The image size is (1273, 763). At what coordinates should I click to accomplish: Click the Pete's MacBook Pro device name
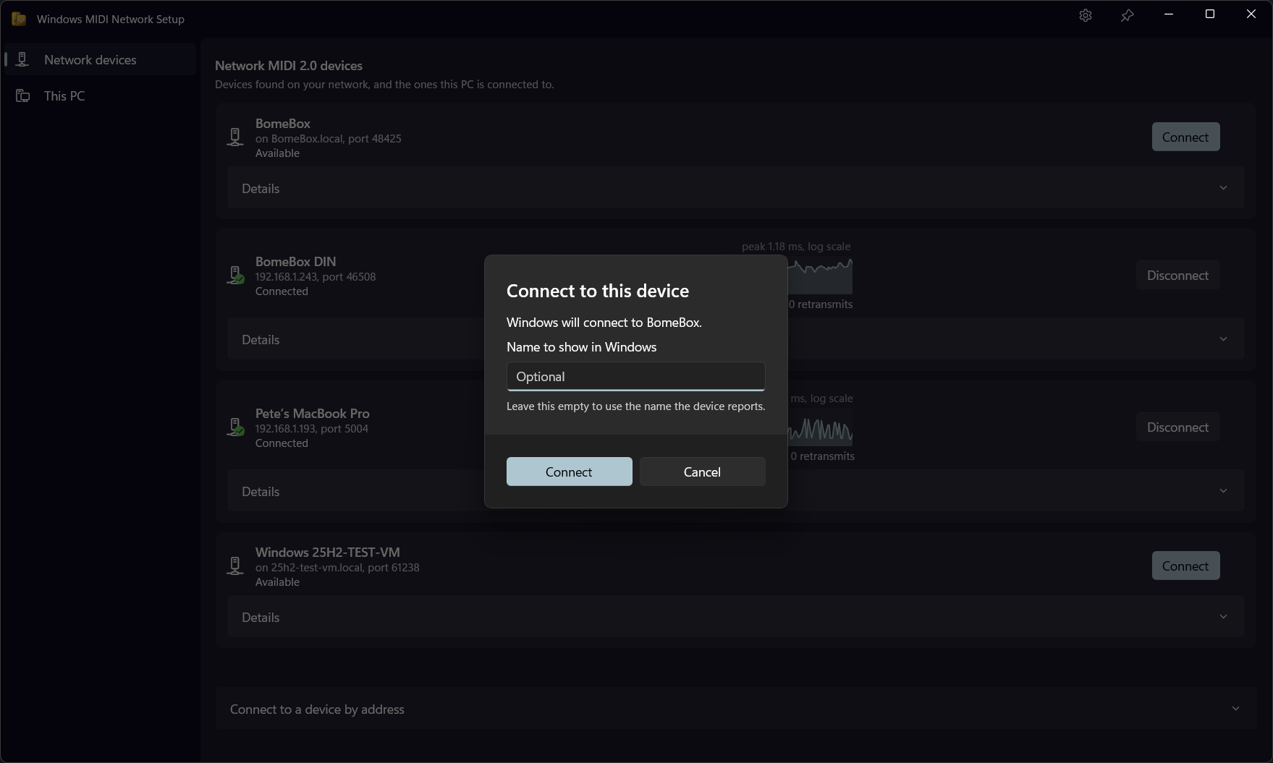313,413
